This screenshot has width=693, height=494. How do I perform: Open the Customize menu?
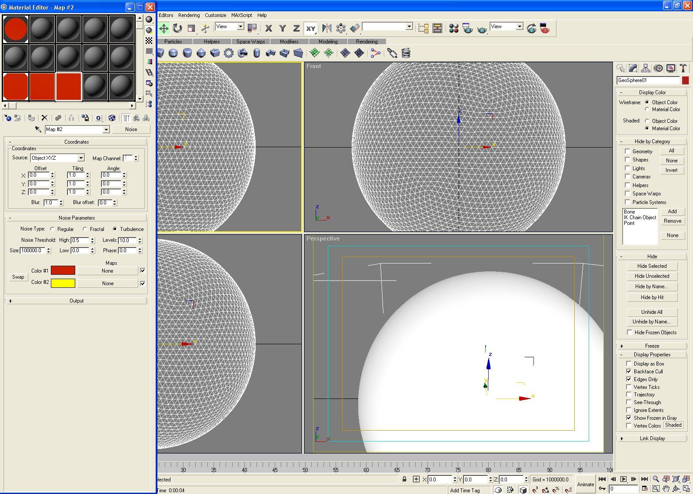[216, 15]
